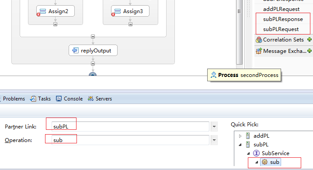
Task: Click the palette sash drag handle
Action: pos(249,9)
